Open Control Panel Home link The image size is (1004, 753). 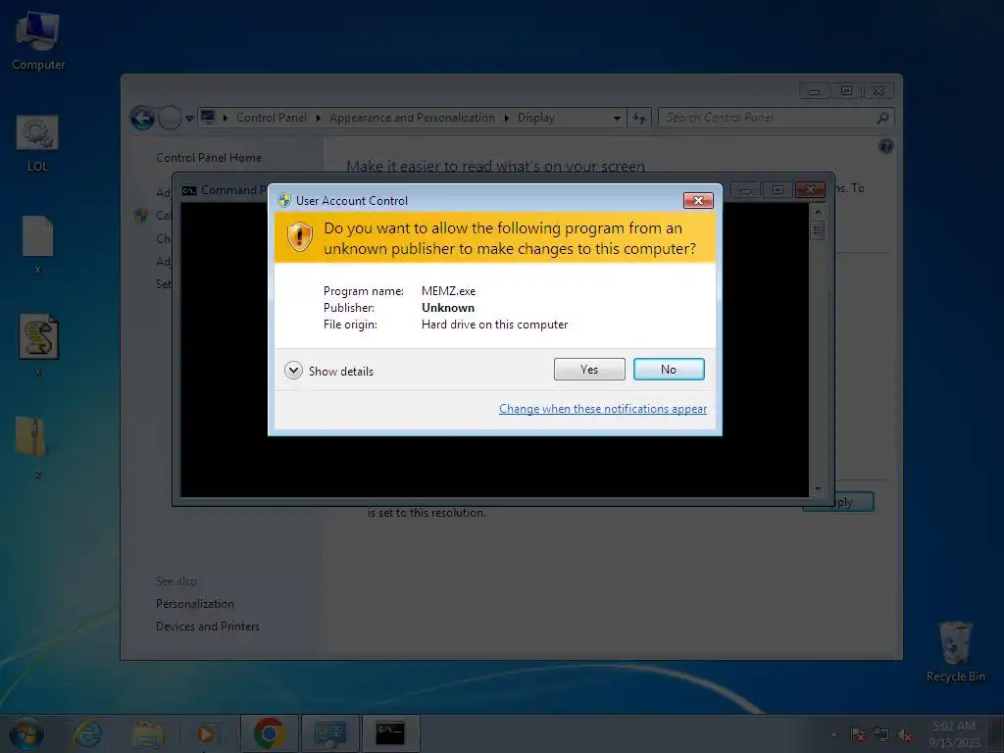click(x=209, y=158)
